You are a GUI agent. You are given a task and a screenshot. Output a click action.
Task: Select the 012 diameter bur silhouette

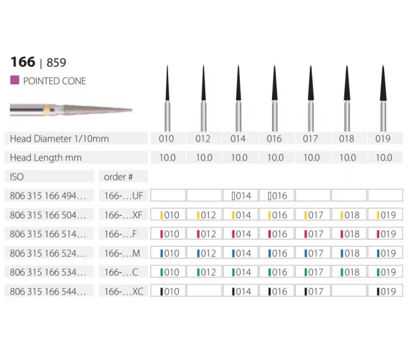(x=204, y=98)
